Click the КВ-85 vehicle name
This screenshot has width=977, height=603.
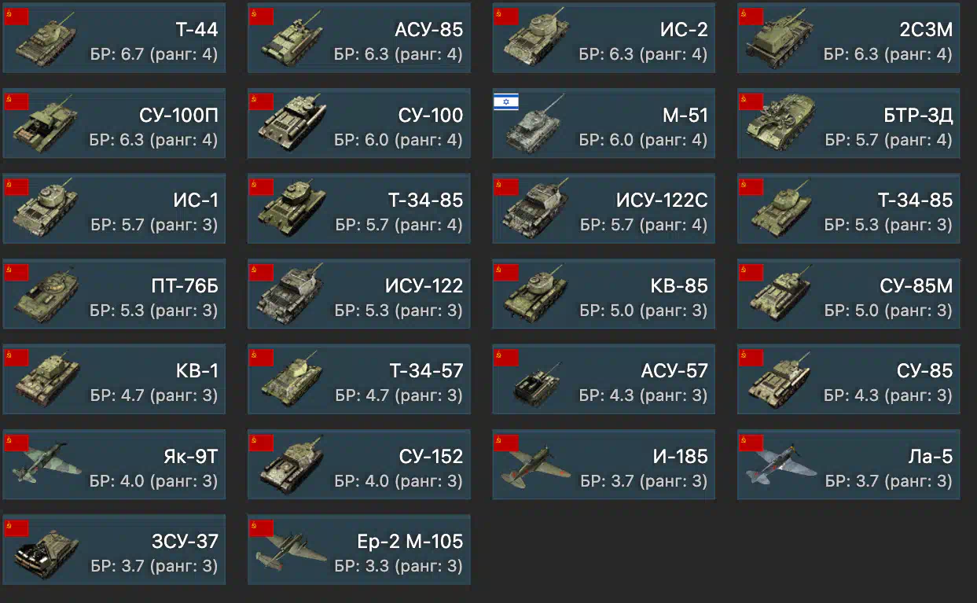point(679,285)
